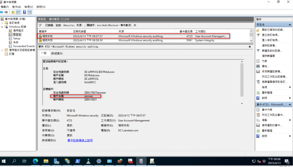
Task: Open the notification center icon
Action: (x=287, y=161)
